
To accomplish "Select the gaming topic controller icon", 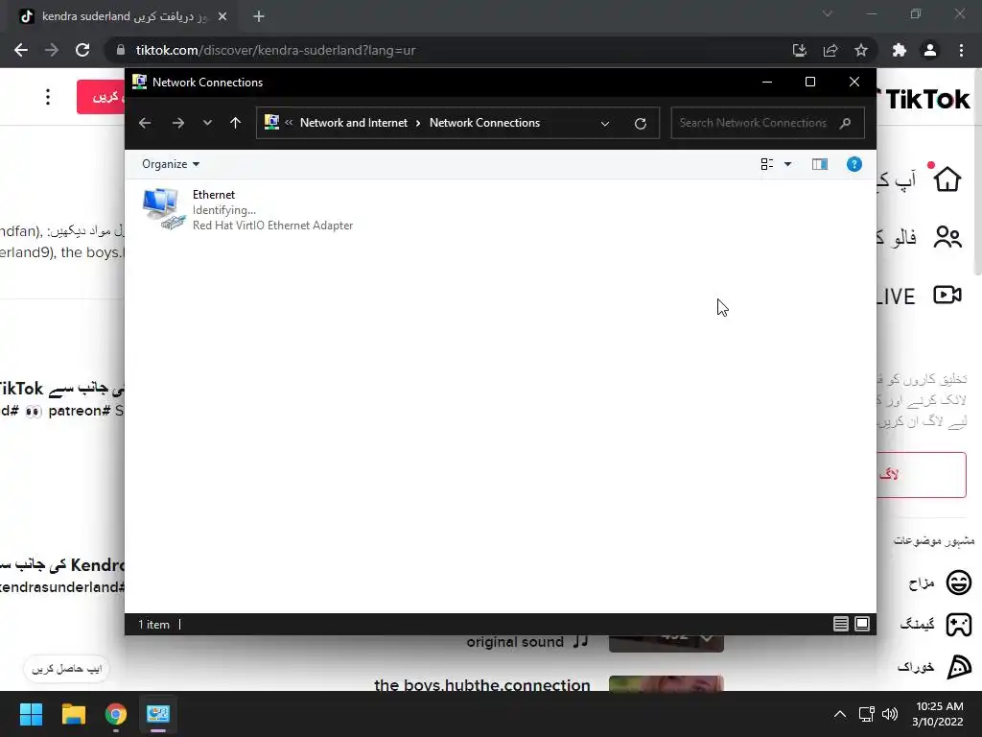I will coord(958,625).
